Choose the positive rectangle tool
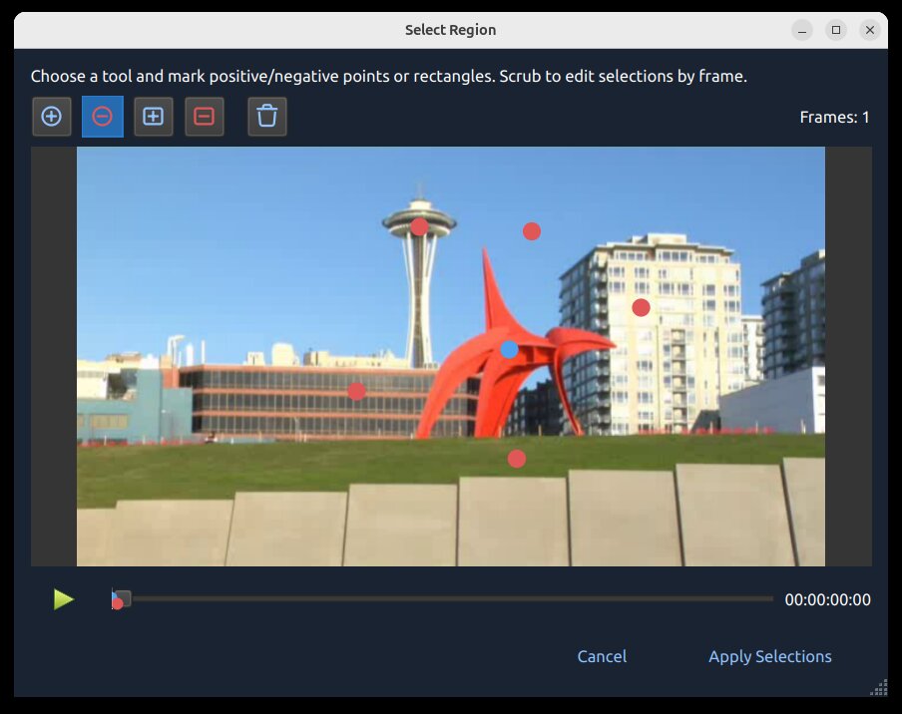 (153, 117)
